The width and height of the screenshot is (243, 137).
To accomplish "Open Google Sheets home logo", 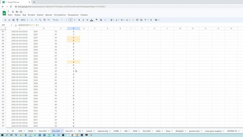I will click(4, 13).
